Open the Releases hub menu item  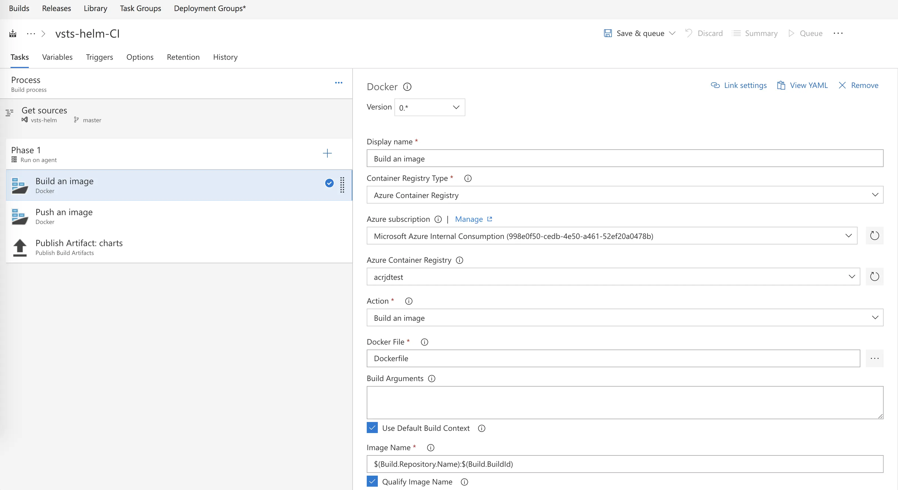(x=57, y=8)
